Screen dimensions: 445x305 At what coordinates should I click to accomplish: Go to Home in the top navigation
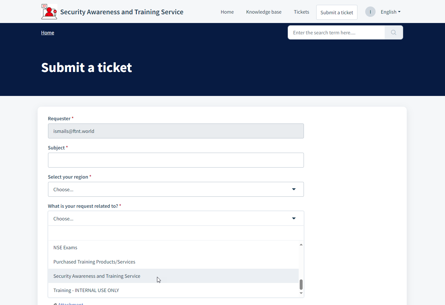point(227,12)
